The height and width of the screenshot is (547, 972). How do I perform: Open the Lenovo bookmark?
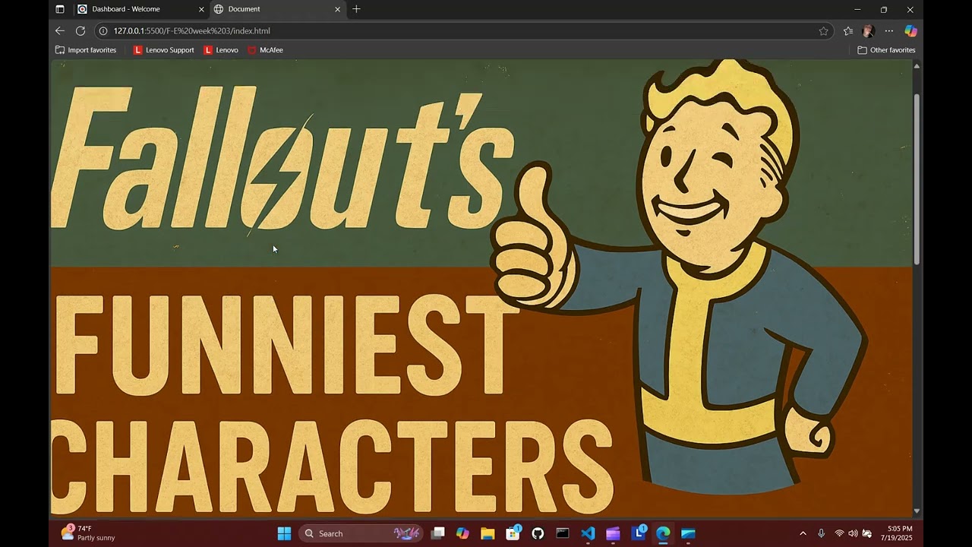click(221, 50)
